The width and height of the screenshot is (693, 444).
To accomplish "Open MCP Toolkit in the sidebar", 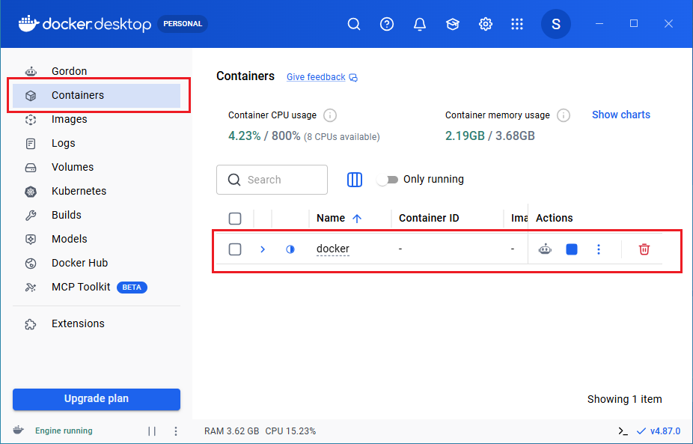I will click(x=97, y=287).
